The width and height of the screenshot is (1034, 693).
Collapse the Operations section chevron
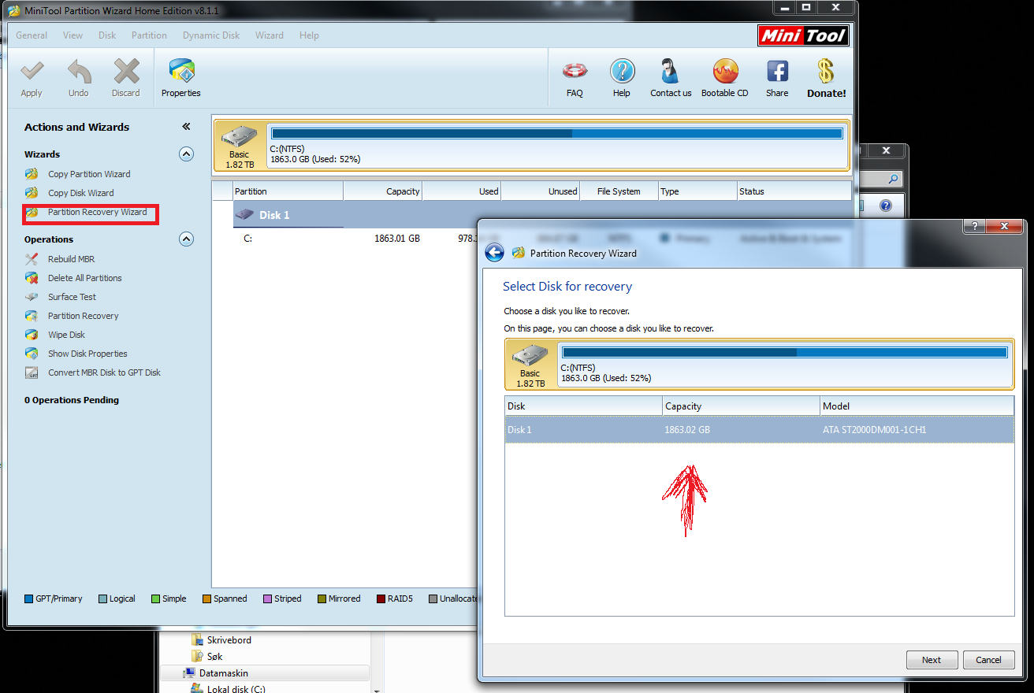pos(186,239)
